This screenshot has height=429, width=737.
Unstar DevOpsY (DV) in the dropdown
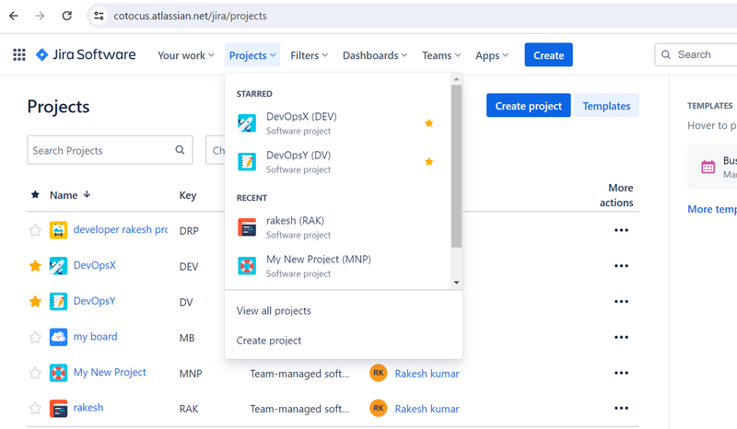coord(428,162)
